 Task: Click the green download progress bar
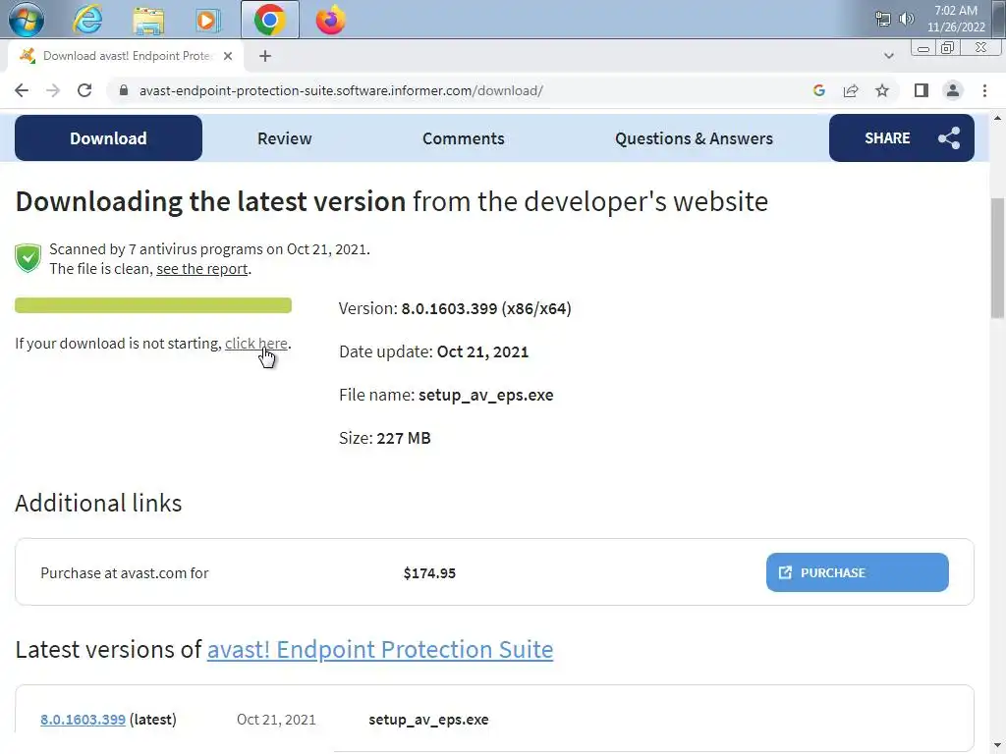coord(153,305)
